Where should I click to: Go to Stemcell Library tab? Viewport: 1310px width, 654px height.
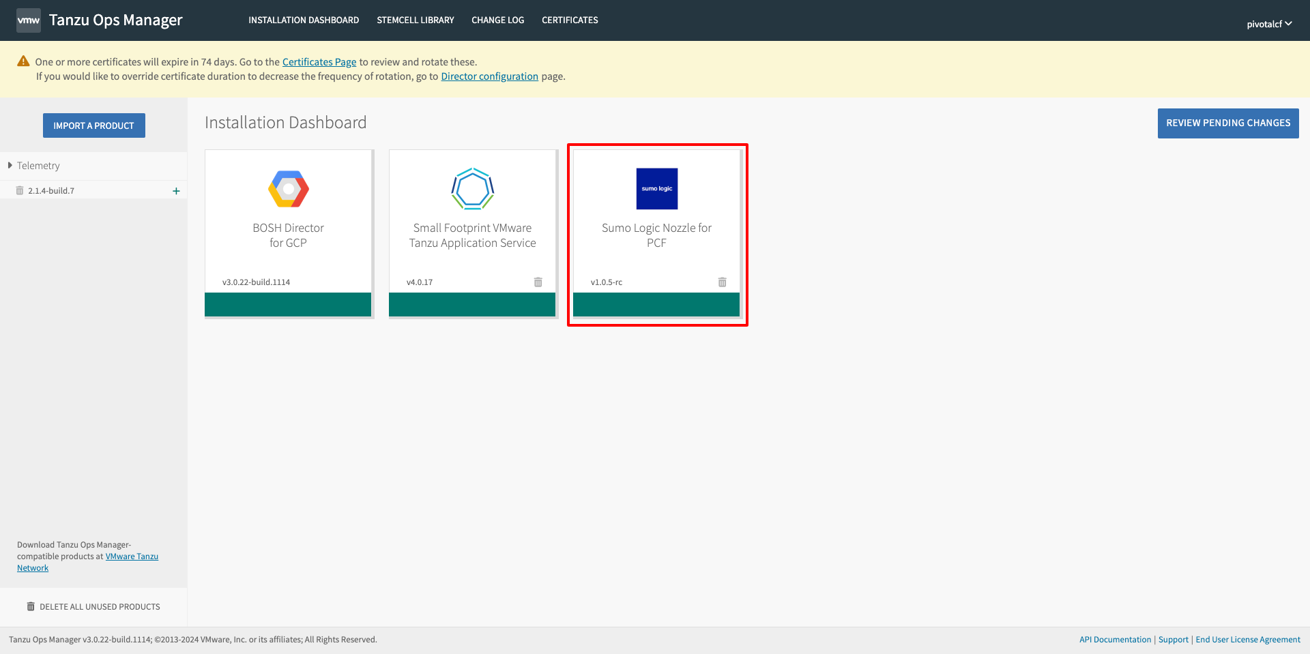pyautogui.click(x=415, y=20)
